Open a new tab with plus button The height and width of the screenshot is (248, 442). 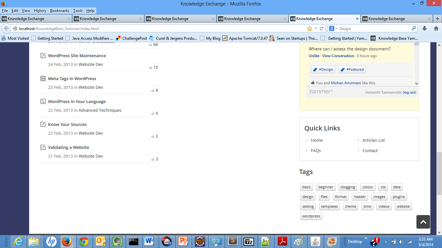click(x=438, y=19)
